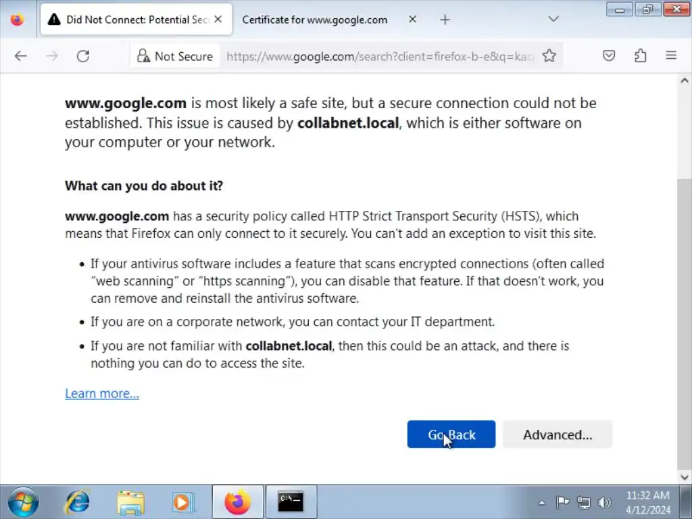Screen dimensions: 692x519
Task: Bookmark this page with the star icon
Action: tap(549, 56)
